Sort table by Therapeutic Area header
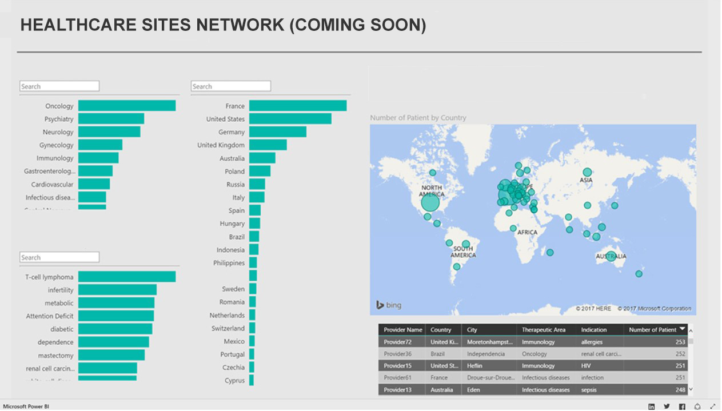The width and height of the screenshot is (722, 411). coord(543,330)
